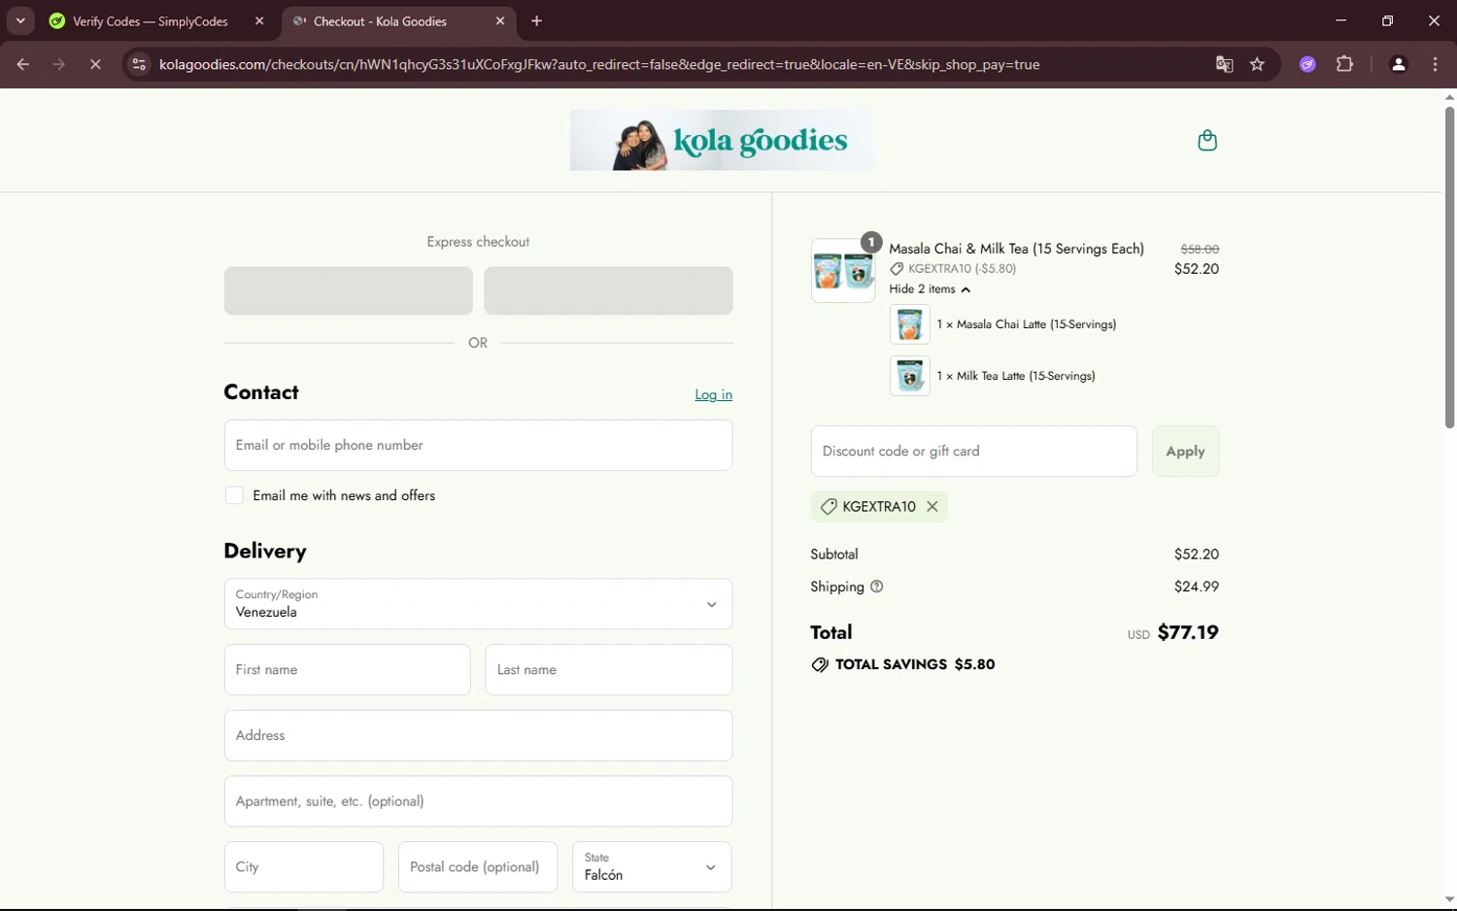Click the page vertical scrollbar

coord(1449,267)
